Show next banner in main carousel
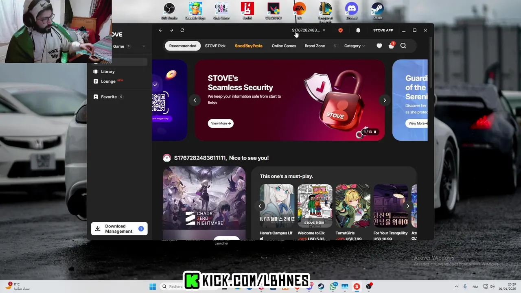The image size is (521, 293). 385,100
